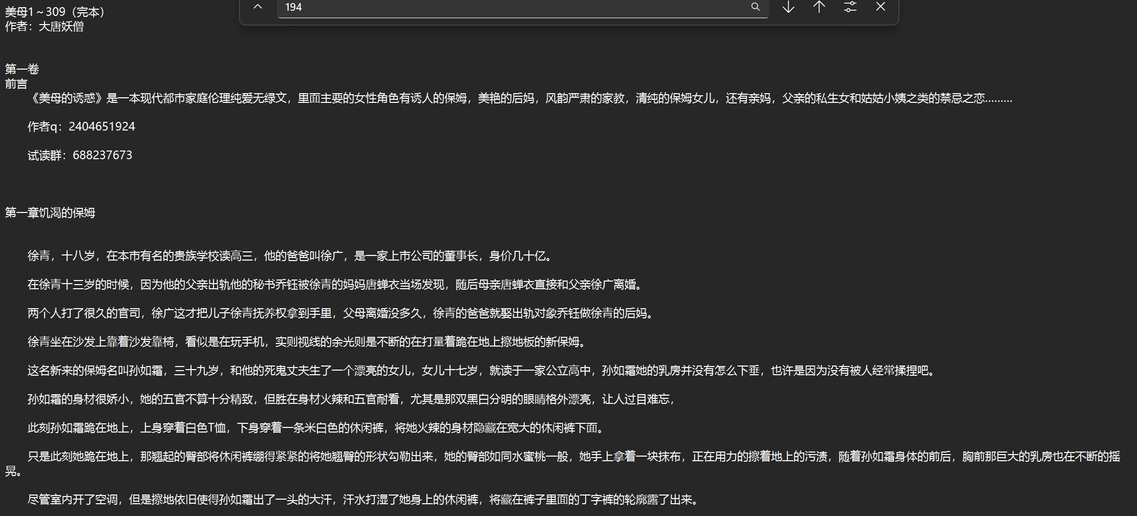The width and height of the screenshot is (1137, 516).
Task: Place cursor on the "作者：大唐妖僧" line
Action: 45,27
